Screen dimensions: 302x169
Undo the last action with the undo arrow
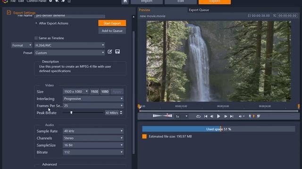[57, 1]
